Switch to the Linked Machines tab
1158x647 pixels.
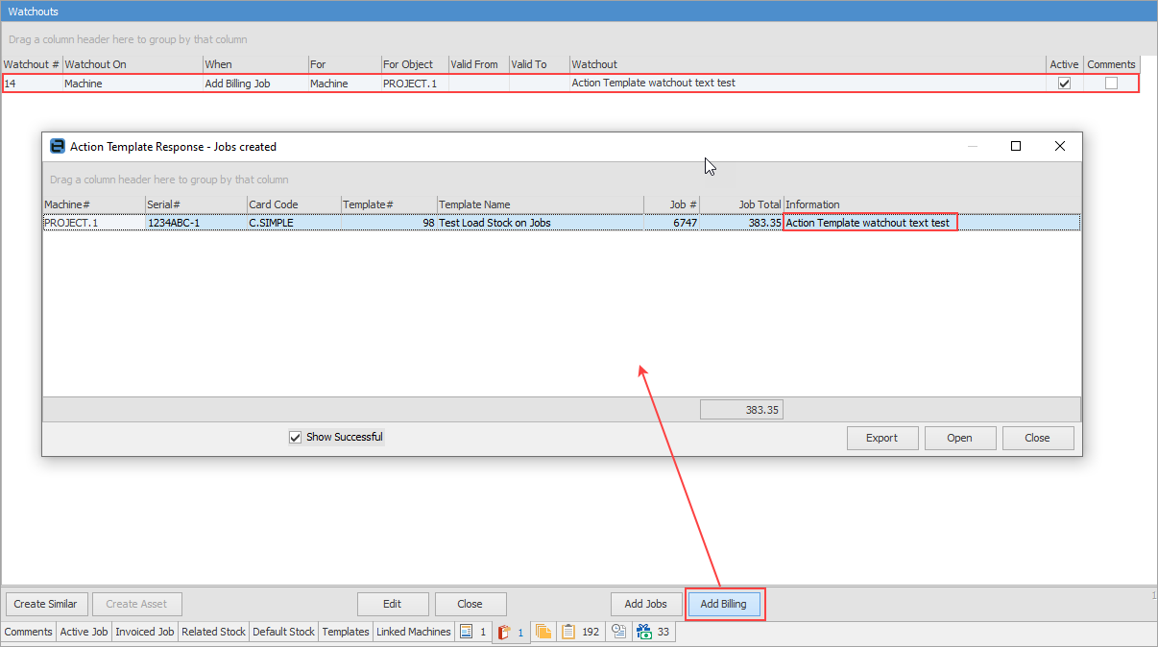[413, 632]
